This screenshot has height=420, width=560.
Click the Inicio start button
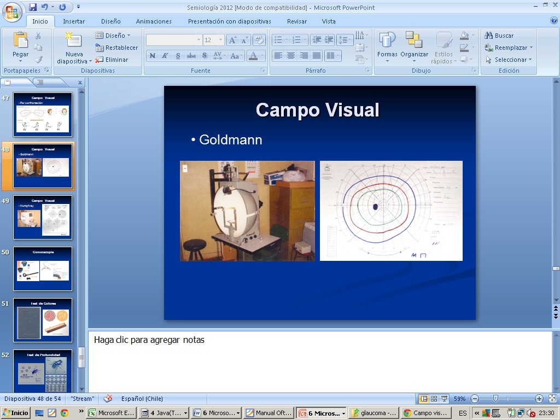coord(16,413)
